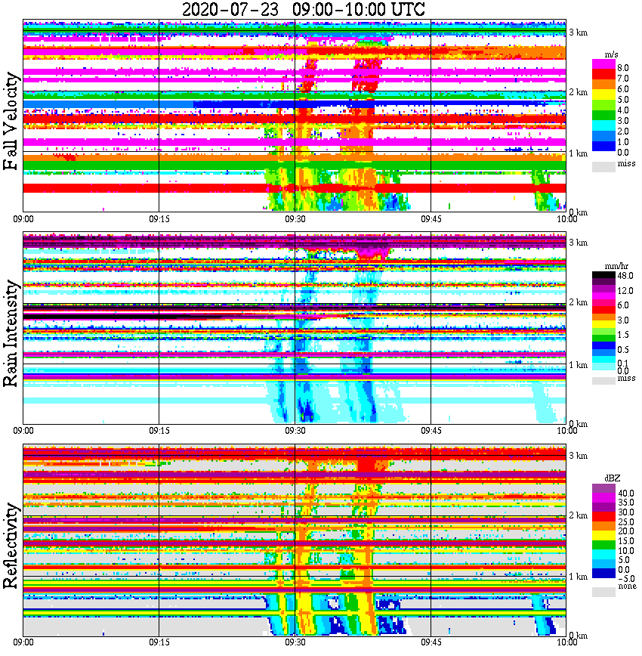Click the 2 km label of Reflectivity panel
Image resolution: width=642 pixels, height=656 pixels.
point(578,515)
